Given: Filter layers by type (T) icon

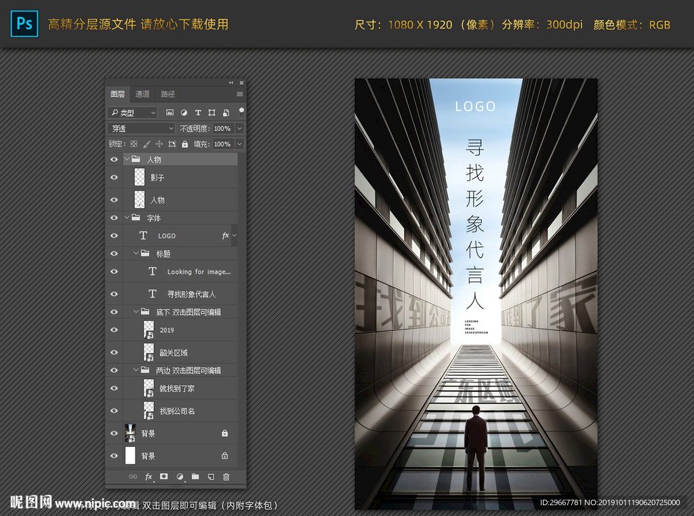Looking at the screenshot, I should tap(198, 113).
